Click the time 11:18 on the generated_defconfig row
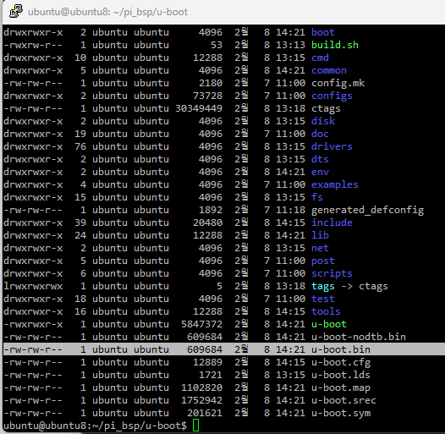445x434 pixels. (291, 210)
